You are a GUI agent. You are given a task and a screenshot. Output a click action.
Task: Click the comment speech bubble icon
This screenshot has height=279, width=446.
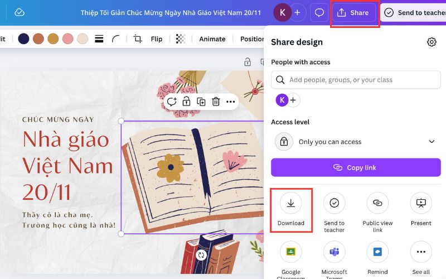[319, 12]
